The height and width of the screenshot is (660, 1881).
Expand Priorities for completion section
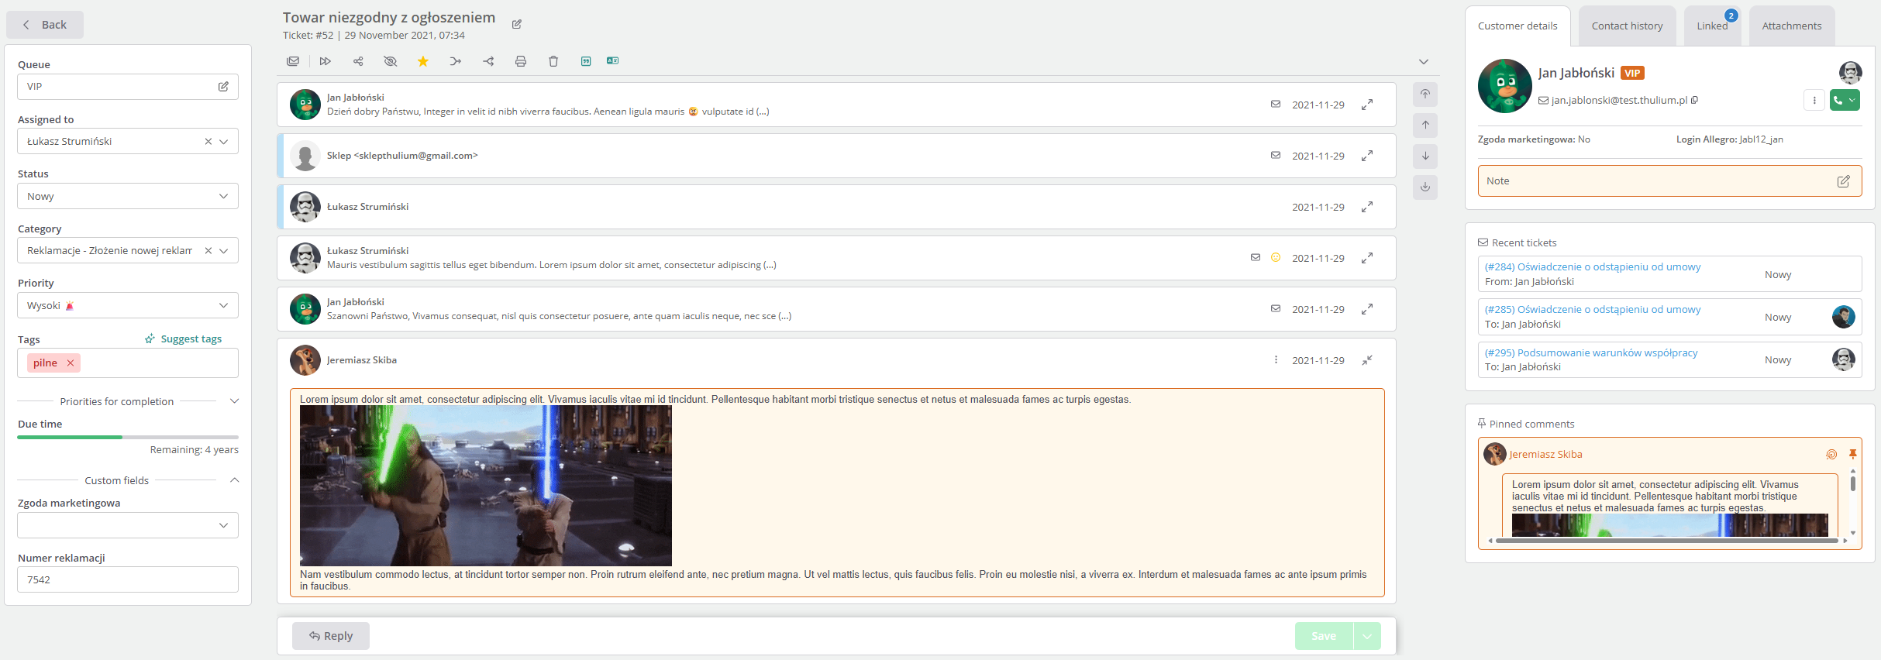click(235, 401)
